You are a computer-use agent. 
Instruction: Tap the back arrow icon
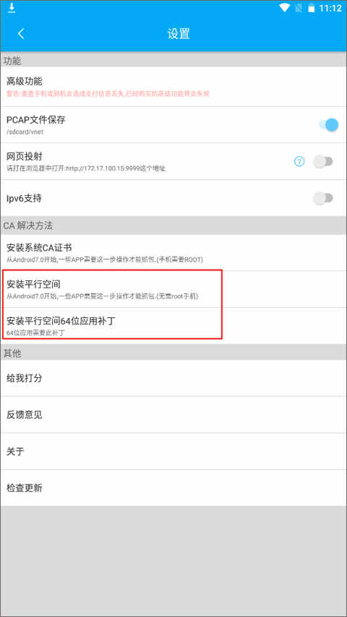pos(21,34)
